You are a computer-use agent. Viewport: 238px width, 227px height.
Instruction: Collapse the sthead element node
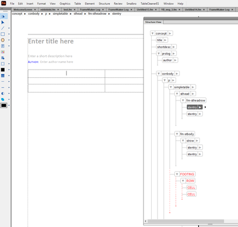(177, 94)
